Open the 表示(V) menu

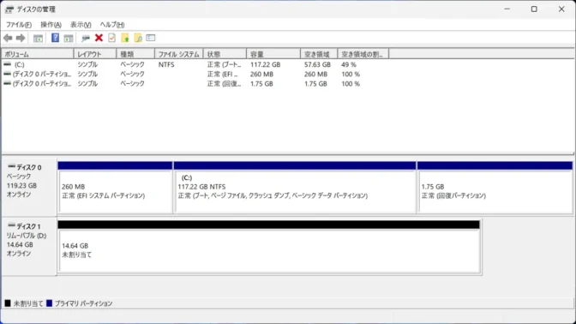pyautogui.click(x=81, y=25)
